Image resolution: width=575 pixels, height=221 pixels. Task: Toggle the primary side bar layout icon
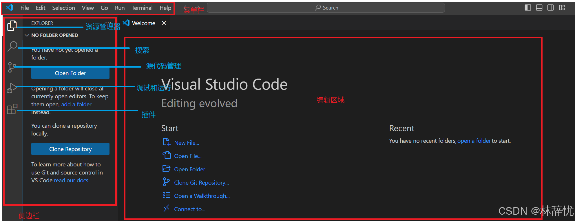(x=528, y=8)
